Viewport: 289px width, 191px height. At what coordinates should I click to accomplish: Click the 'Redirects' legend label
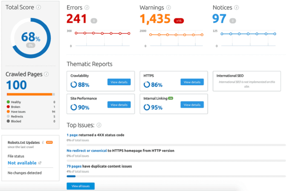[x=17, y=117]
